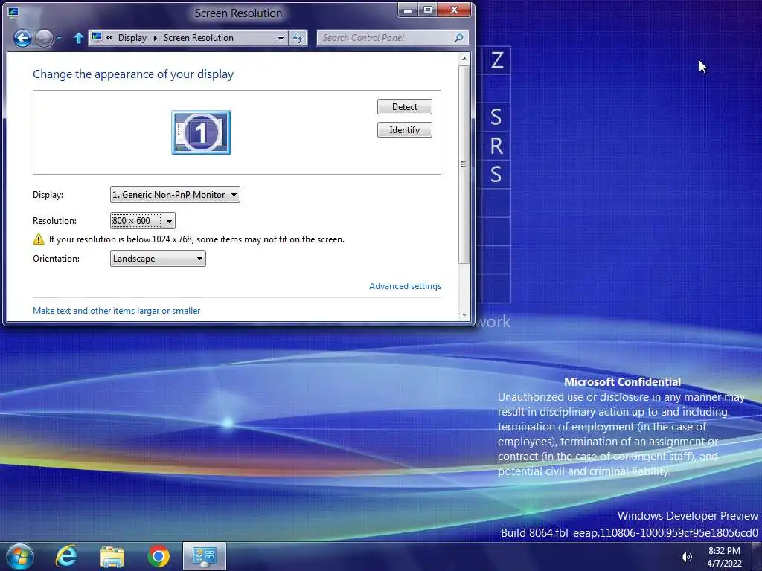Launch Internet Explorer from taskbar
The height and width of the screenshot is (571, 762).
pyautogui.click(x=66, y=556)
